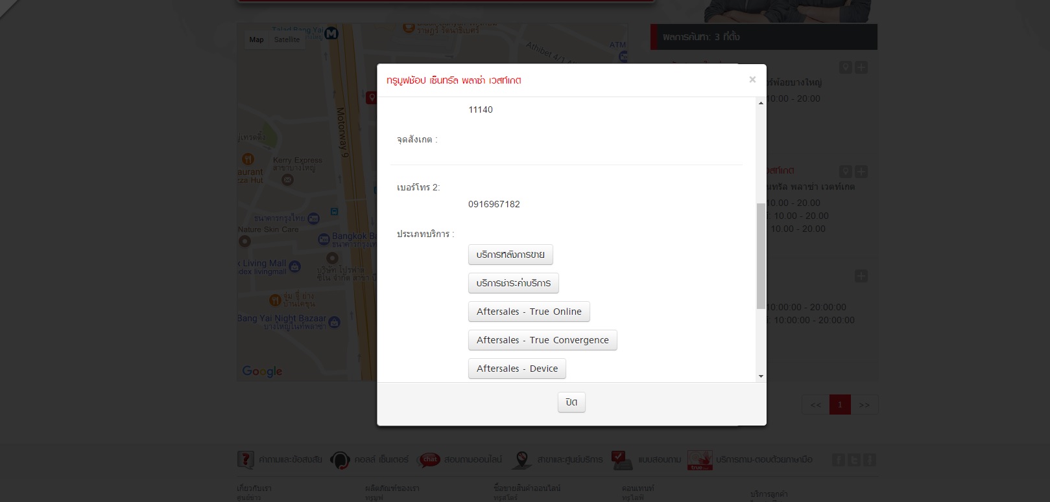The width and height of the screenshot is (1050, 502).
Task: Click the Pizza Hut restaurant marker on map
Action: click(248, 159)
